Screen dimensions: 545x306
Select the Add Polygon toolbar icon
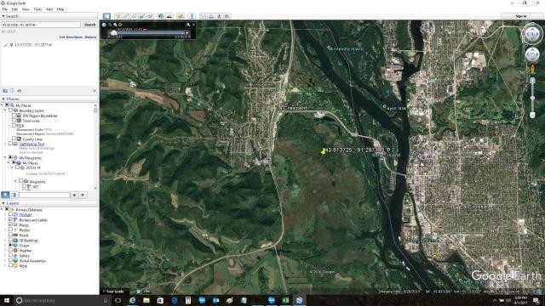coord(126,16)
